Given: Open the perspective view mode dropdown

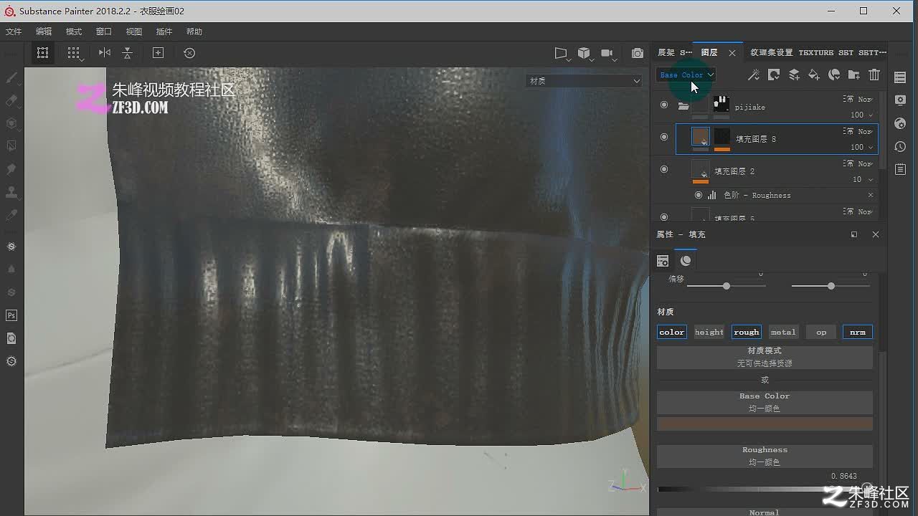Looking at the screenshot, I should tap(562, 53).
